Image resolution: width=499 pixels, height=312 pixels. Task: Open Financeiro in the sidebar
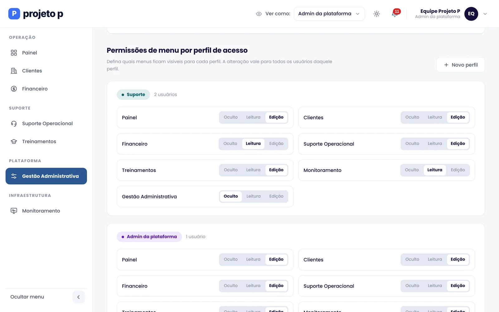pyautogui.click(x=46, y=89)
